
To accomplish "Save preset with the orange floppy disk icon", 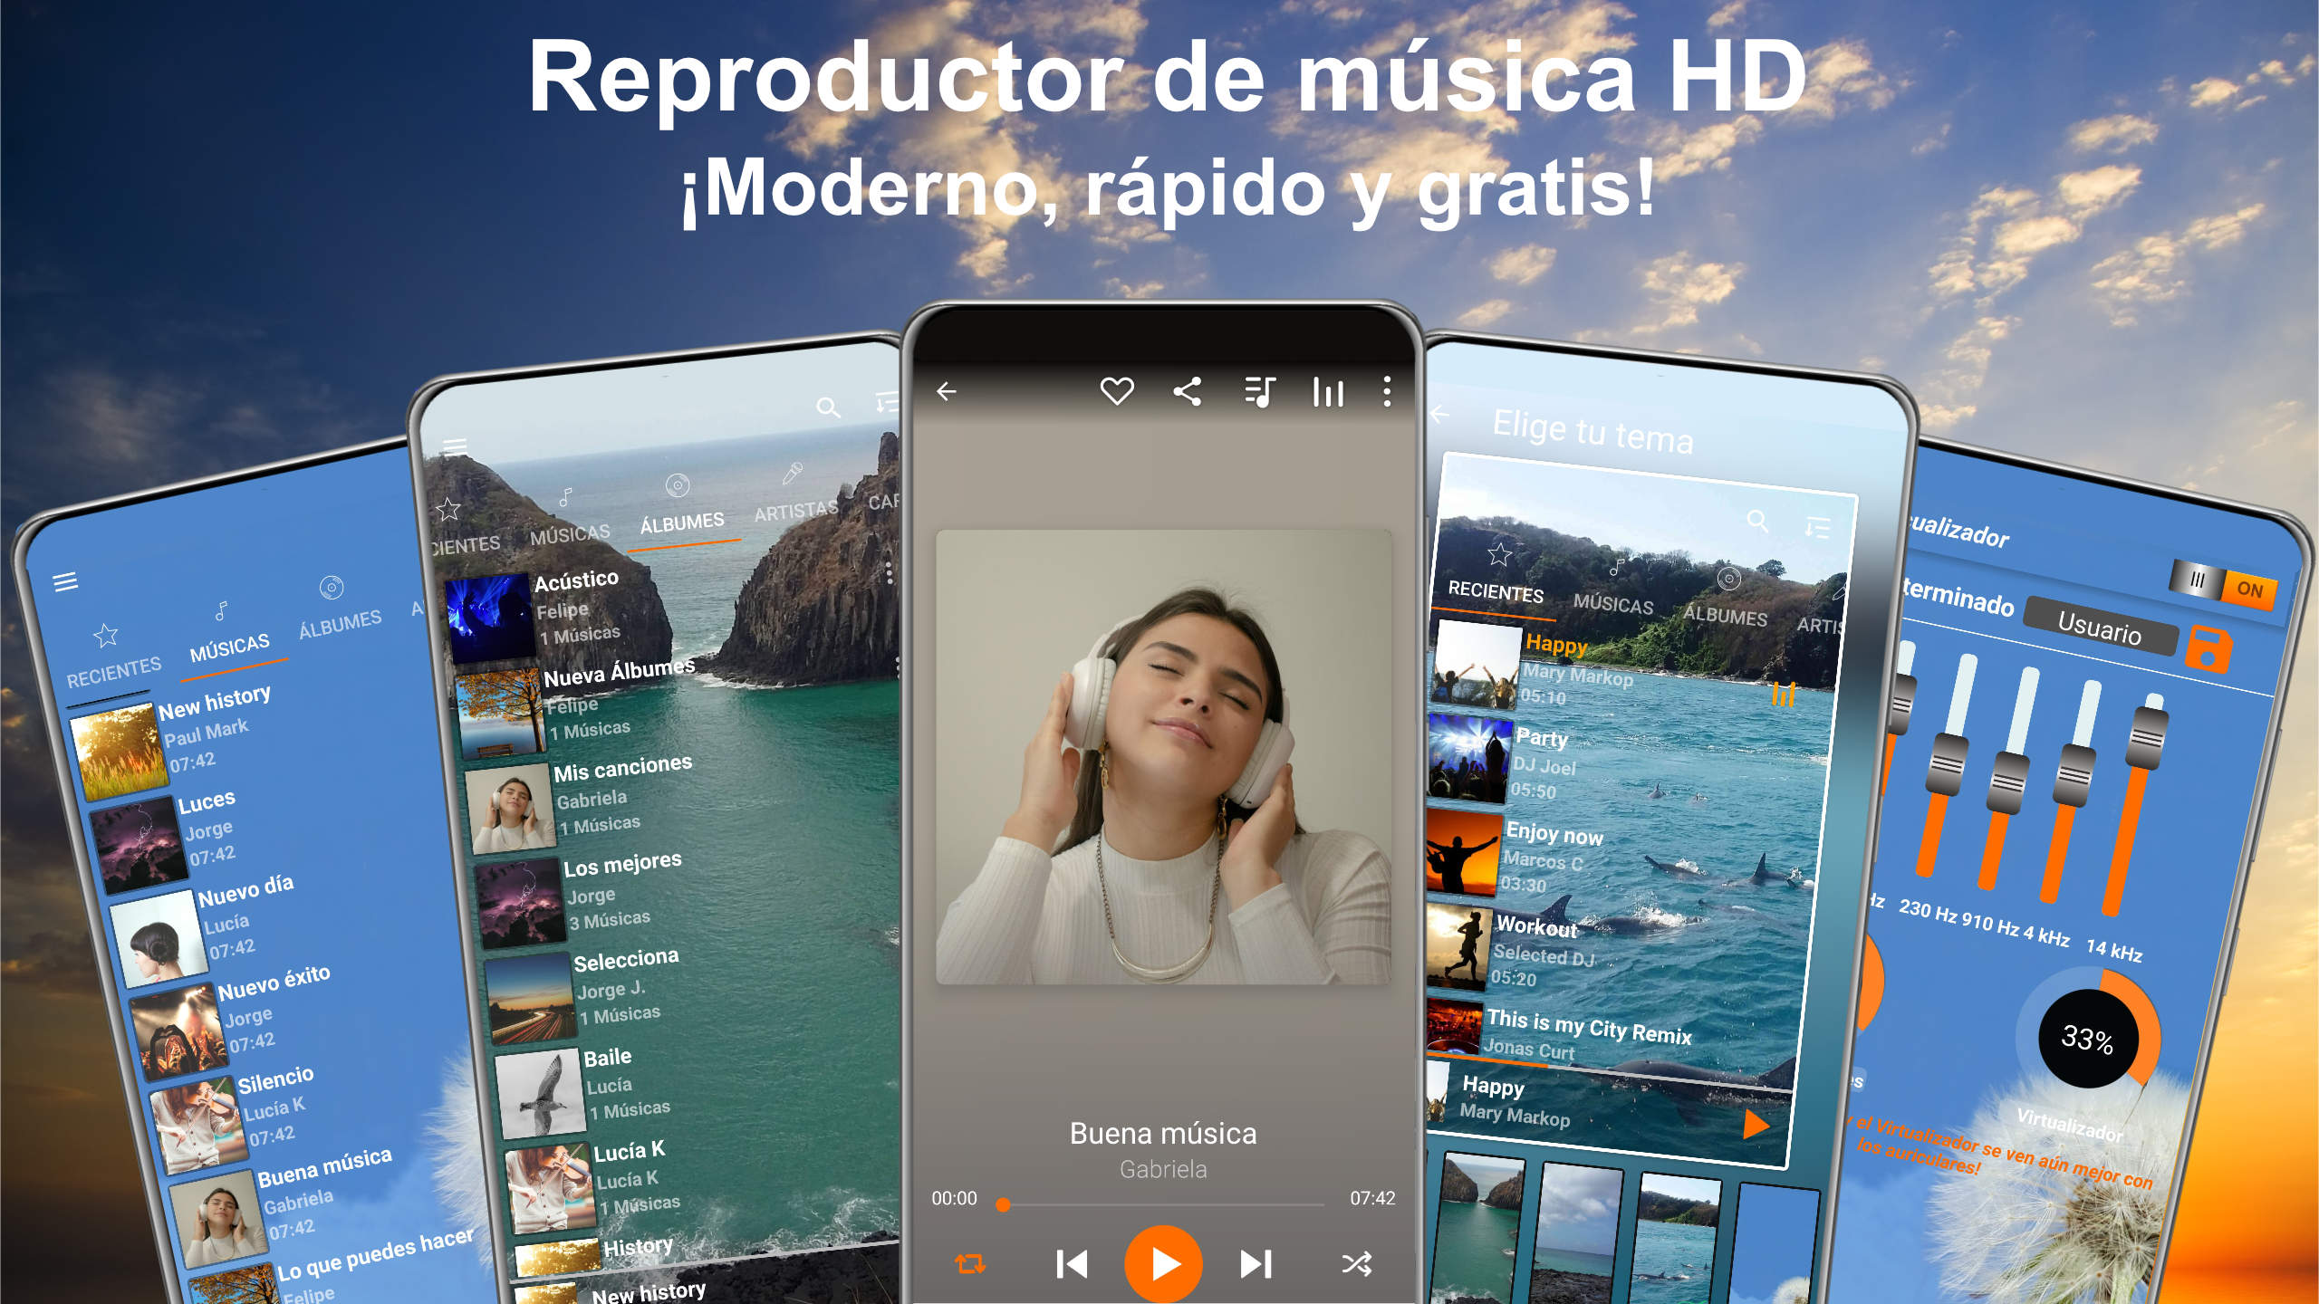I will [x=2208, y=650].
